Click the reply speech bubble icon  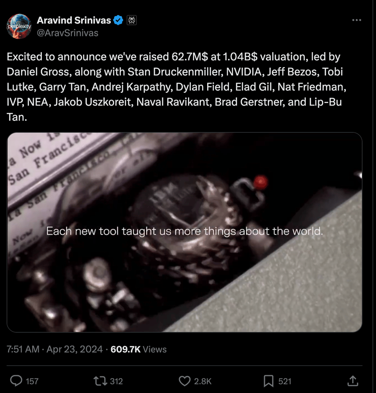[16, 381]
